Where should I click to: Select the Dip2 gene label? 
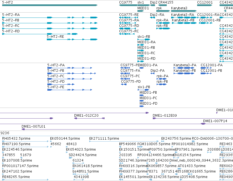point(154,2)
